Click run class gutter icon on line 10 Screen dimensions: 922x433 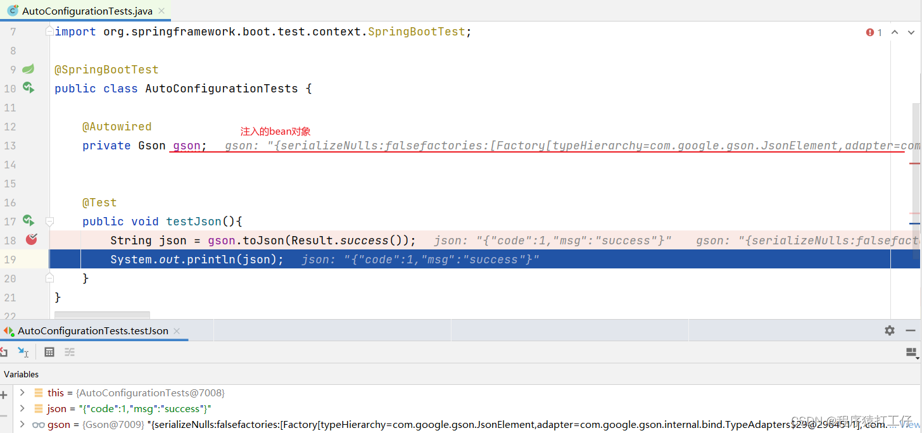click(28, 87)
